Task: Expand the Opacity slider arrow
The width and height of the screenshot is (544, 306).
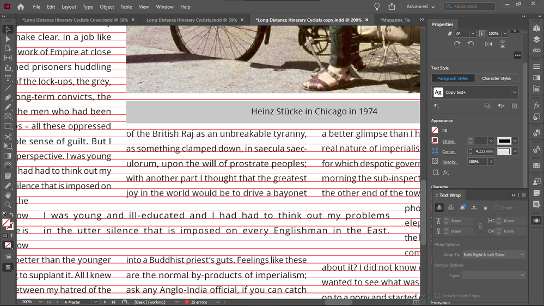Action: [491, 162]
